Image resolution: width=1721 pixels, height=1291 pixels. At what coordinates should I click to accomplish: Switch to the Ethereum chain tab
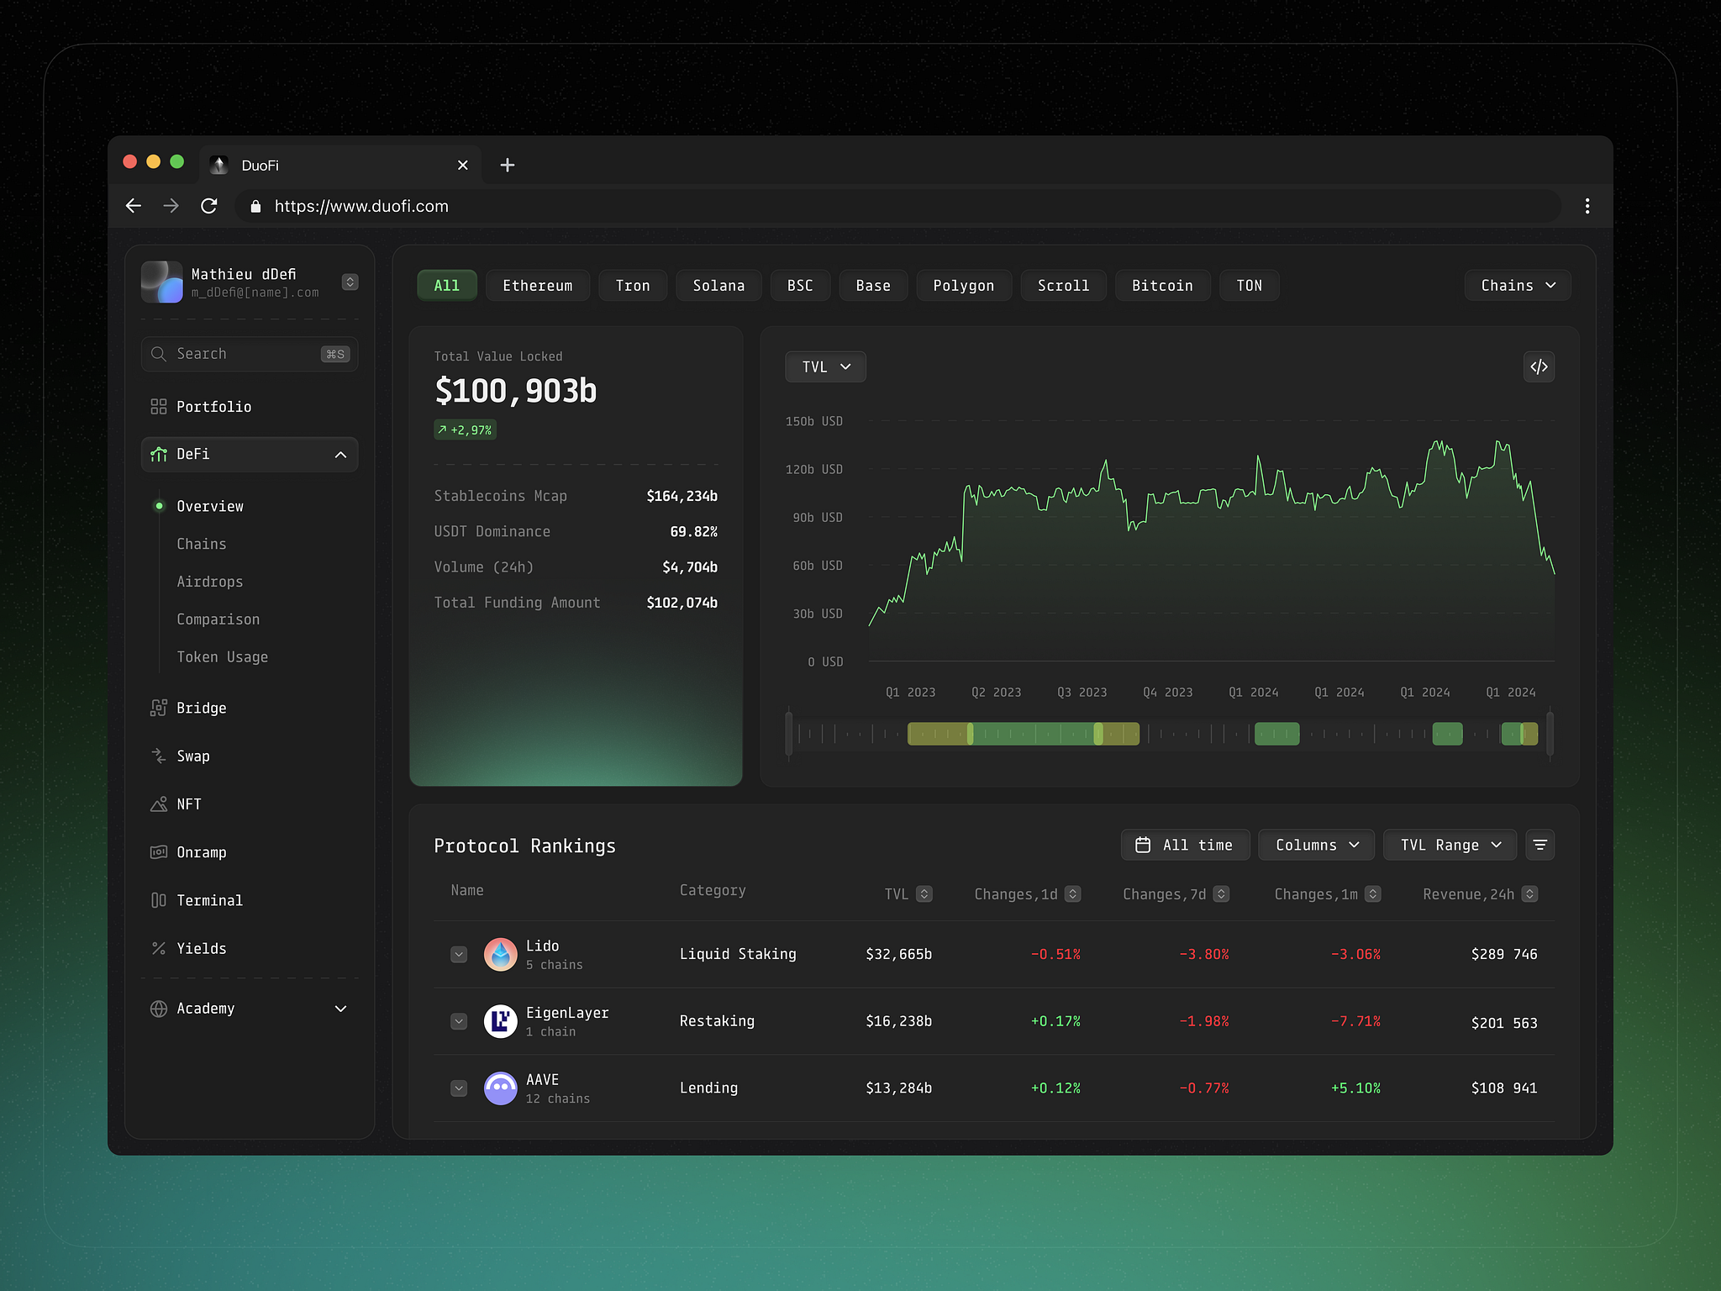pos(537,285)
